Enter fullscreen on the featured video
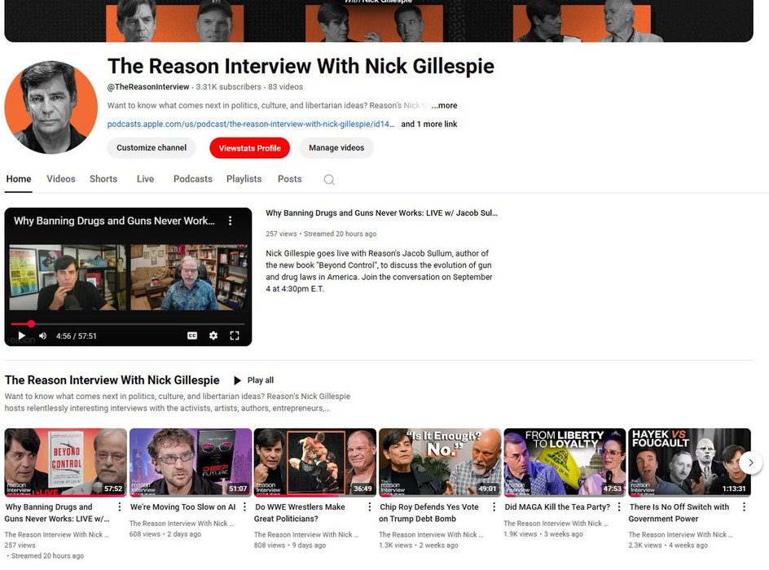Screen dimensions: 769x570 coord(235,335)
